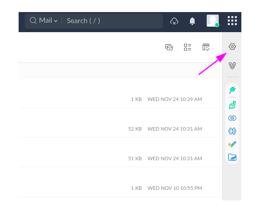Open the folder with chart icon
This screenshot has height=220, width=264.
[x=232, y=157]
